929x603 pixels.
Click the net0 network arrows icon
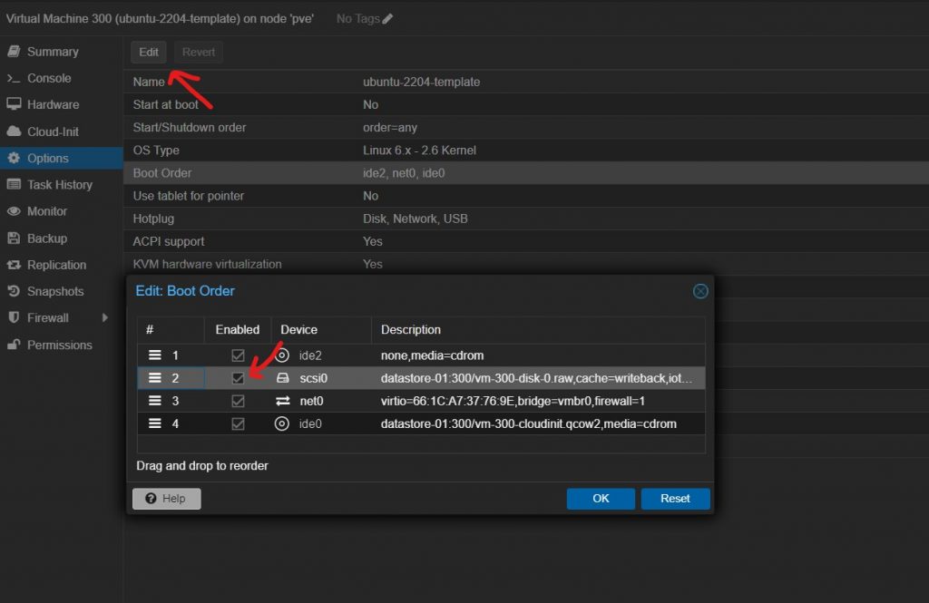[x=283, y=401]
